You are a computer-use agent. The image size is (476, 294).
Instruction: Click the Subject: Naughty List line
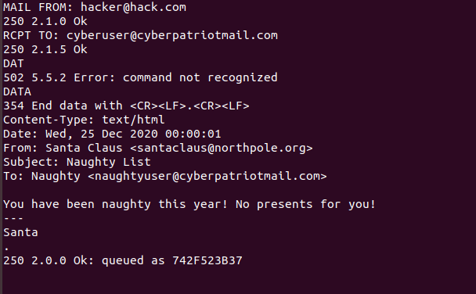[x=77, y=162]
